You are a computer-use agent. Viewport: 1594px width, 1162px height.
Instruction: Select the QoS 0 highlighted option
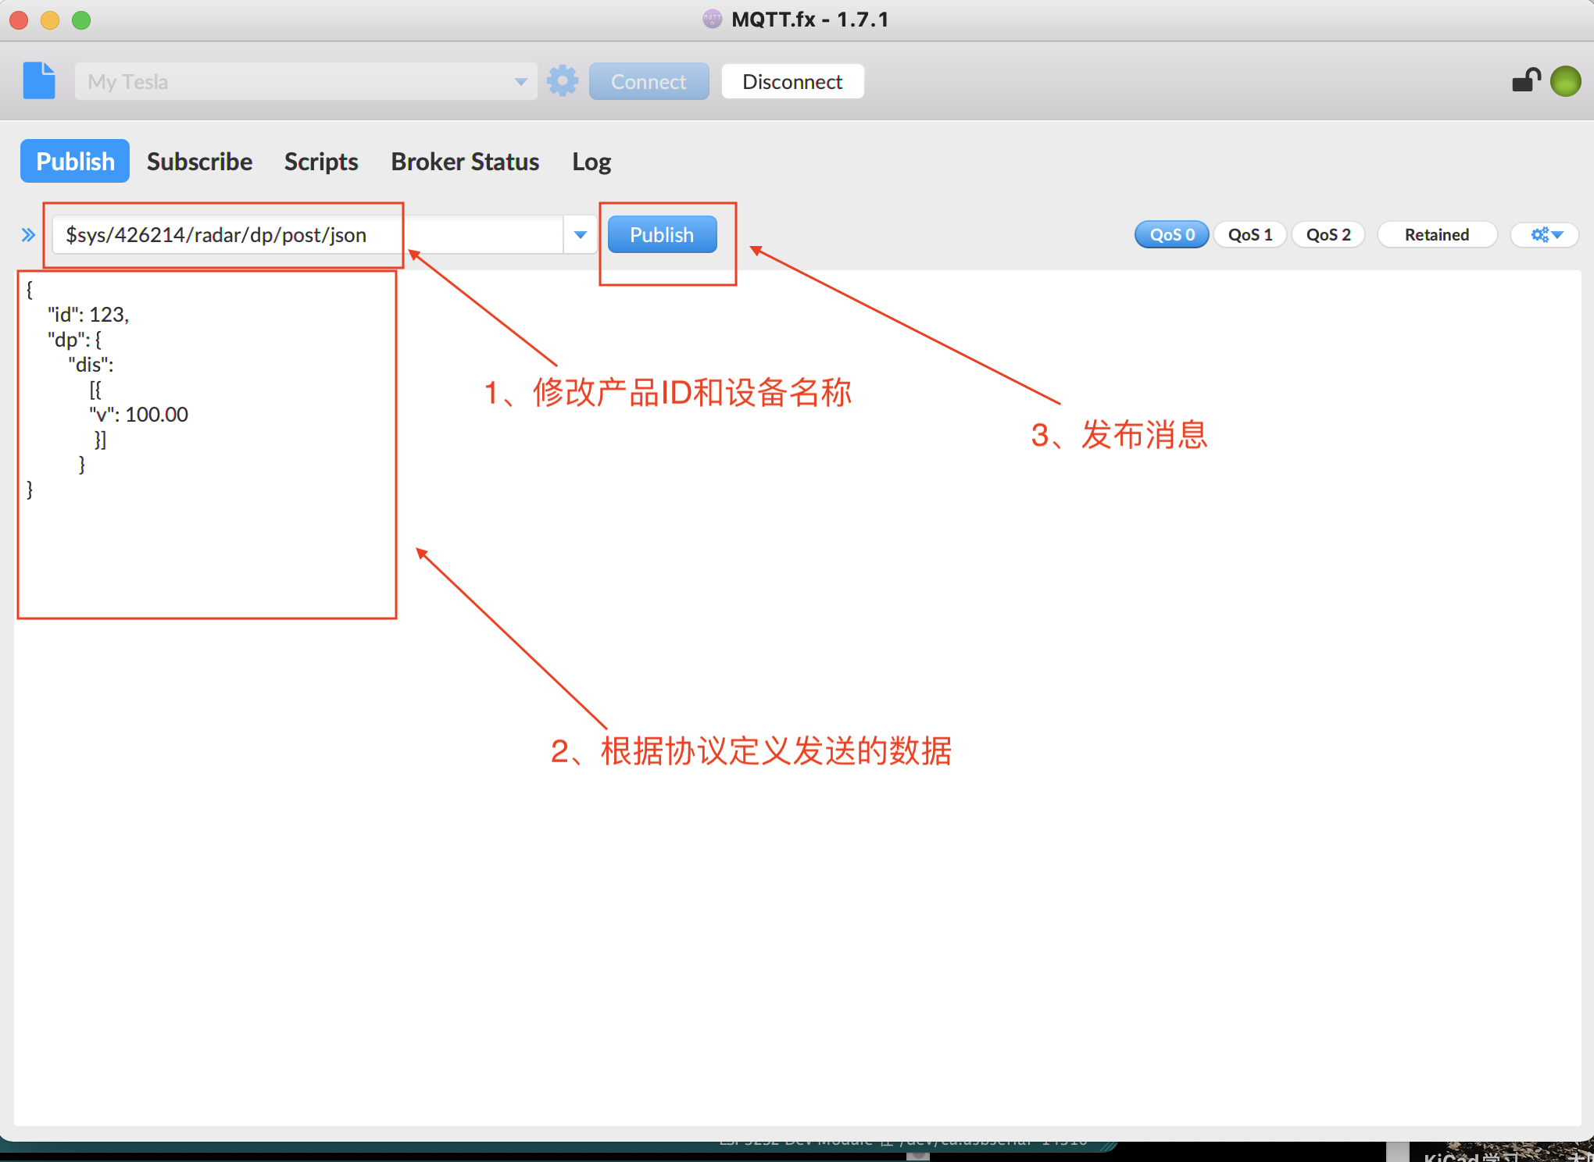coord(1170,234)
